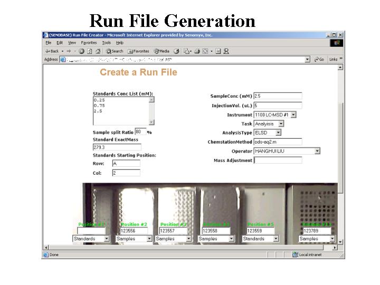This screenshot has width=380, height=285.
Task: Open the Instrument dropdown
Action: click(x=275, y=115)
